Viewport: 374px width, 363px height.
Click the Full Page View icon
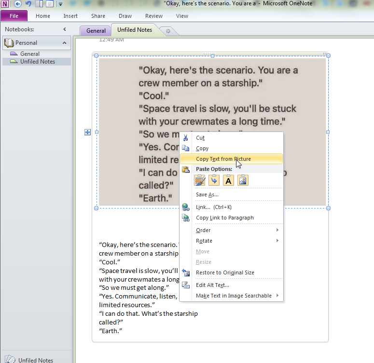[50, 4]
